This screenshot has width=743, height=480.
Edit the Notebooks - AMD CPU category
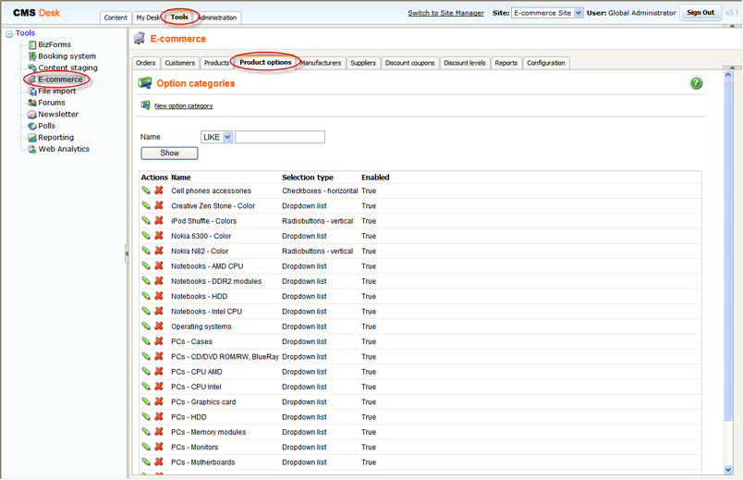(x=146, y=265)
